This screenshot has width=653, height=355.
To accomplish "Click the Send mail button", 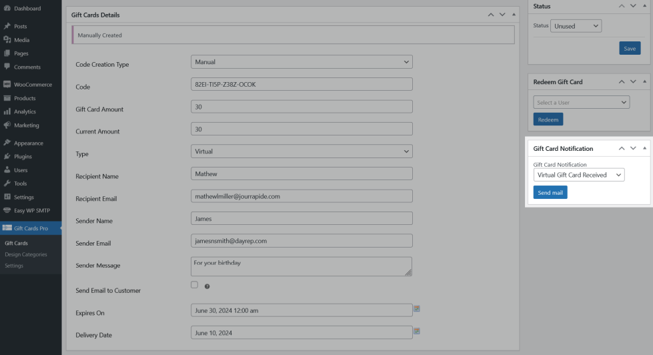I will click(x=550, y=193).
